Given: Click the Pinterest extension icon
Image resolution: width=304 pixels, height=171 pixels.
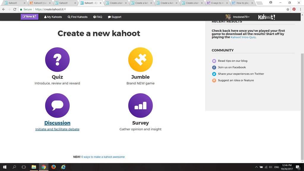Looking at the screenshot, I should tap(294, 9).
